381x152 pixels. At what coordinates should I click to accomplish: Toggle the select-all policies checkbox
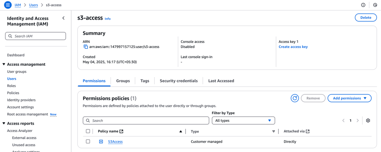click(88, 131)
